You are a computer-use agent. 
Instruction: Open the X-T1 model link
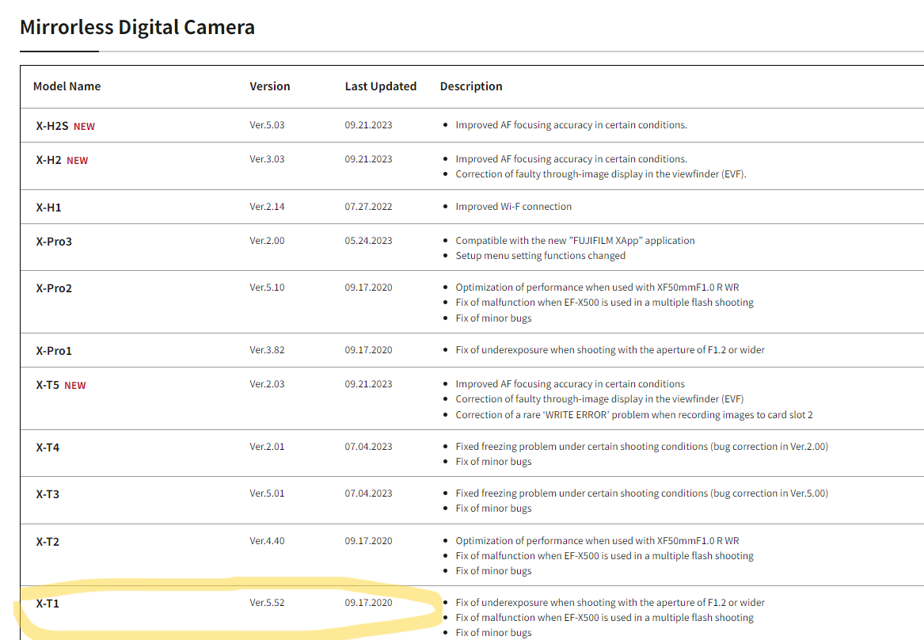[48, 604]
